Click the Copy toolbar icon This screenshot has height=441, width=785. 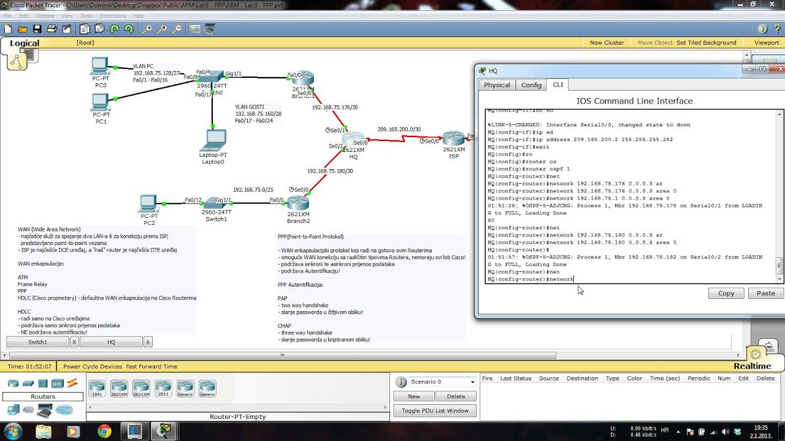(x=85, y=29)
